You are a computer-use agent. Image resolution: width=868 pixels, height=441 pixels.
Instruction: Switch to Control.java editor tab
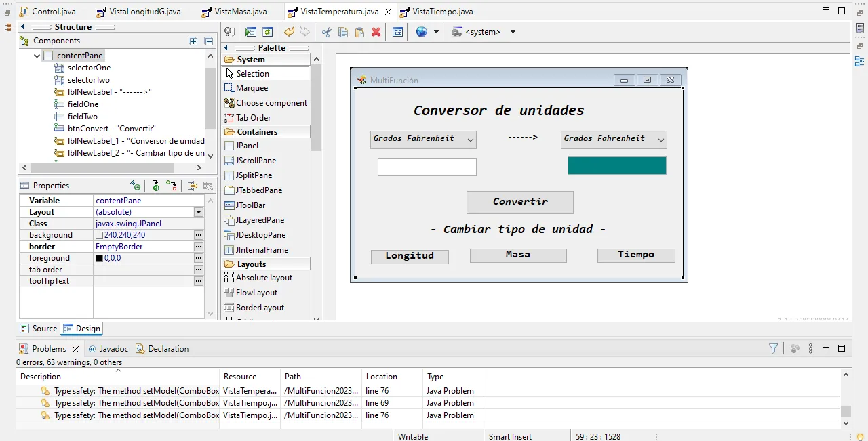(47, 12)
